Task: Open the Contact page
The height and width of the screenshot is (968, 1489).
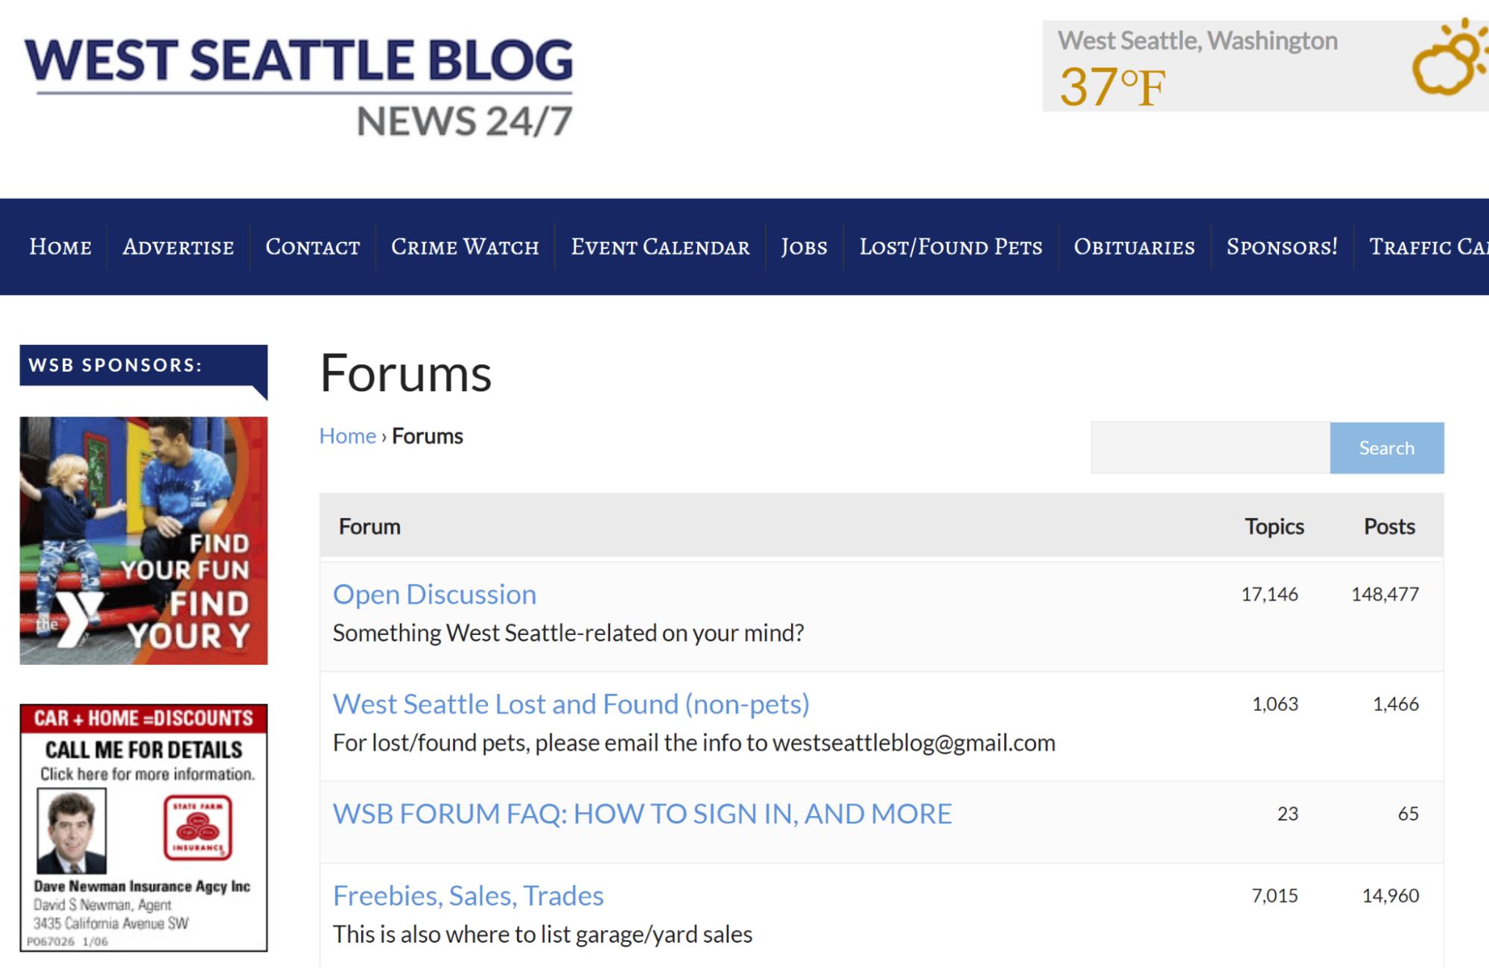Action: click(312, 247)
